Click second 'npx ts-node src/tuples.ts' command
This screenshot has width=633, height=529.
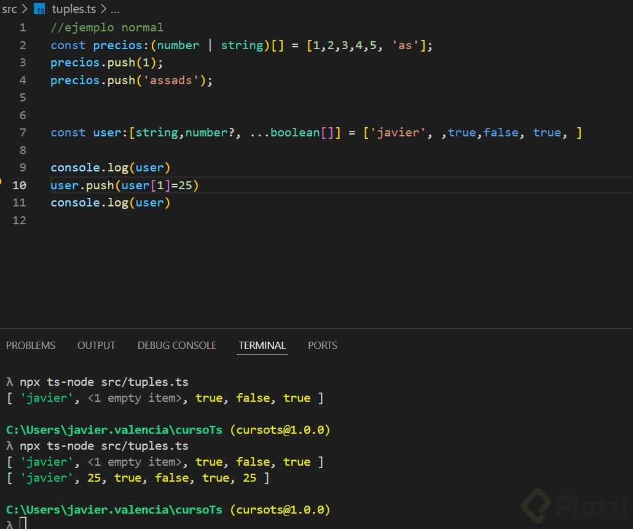[104, 446]
